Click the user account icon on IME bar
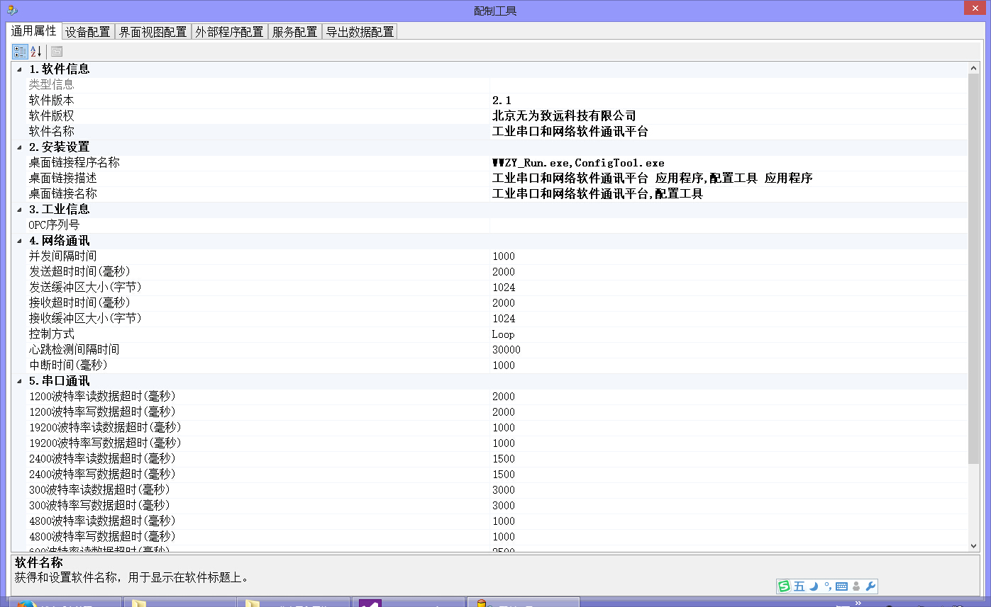The width and height of the screenshot is (991, 607). point(856,586)
